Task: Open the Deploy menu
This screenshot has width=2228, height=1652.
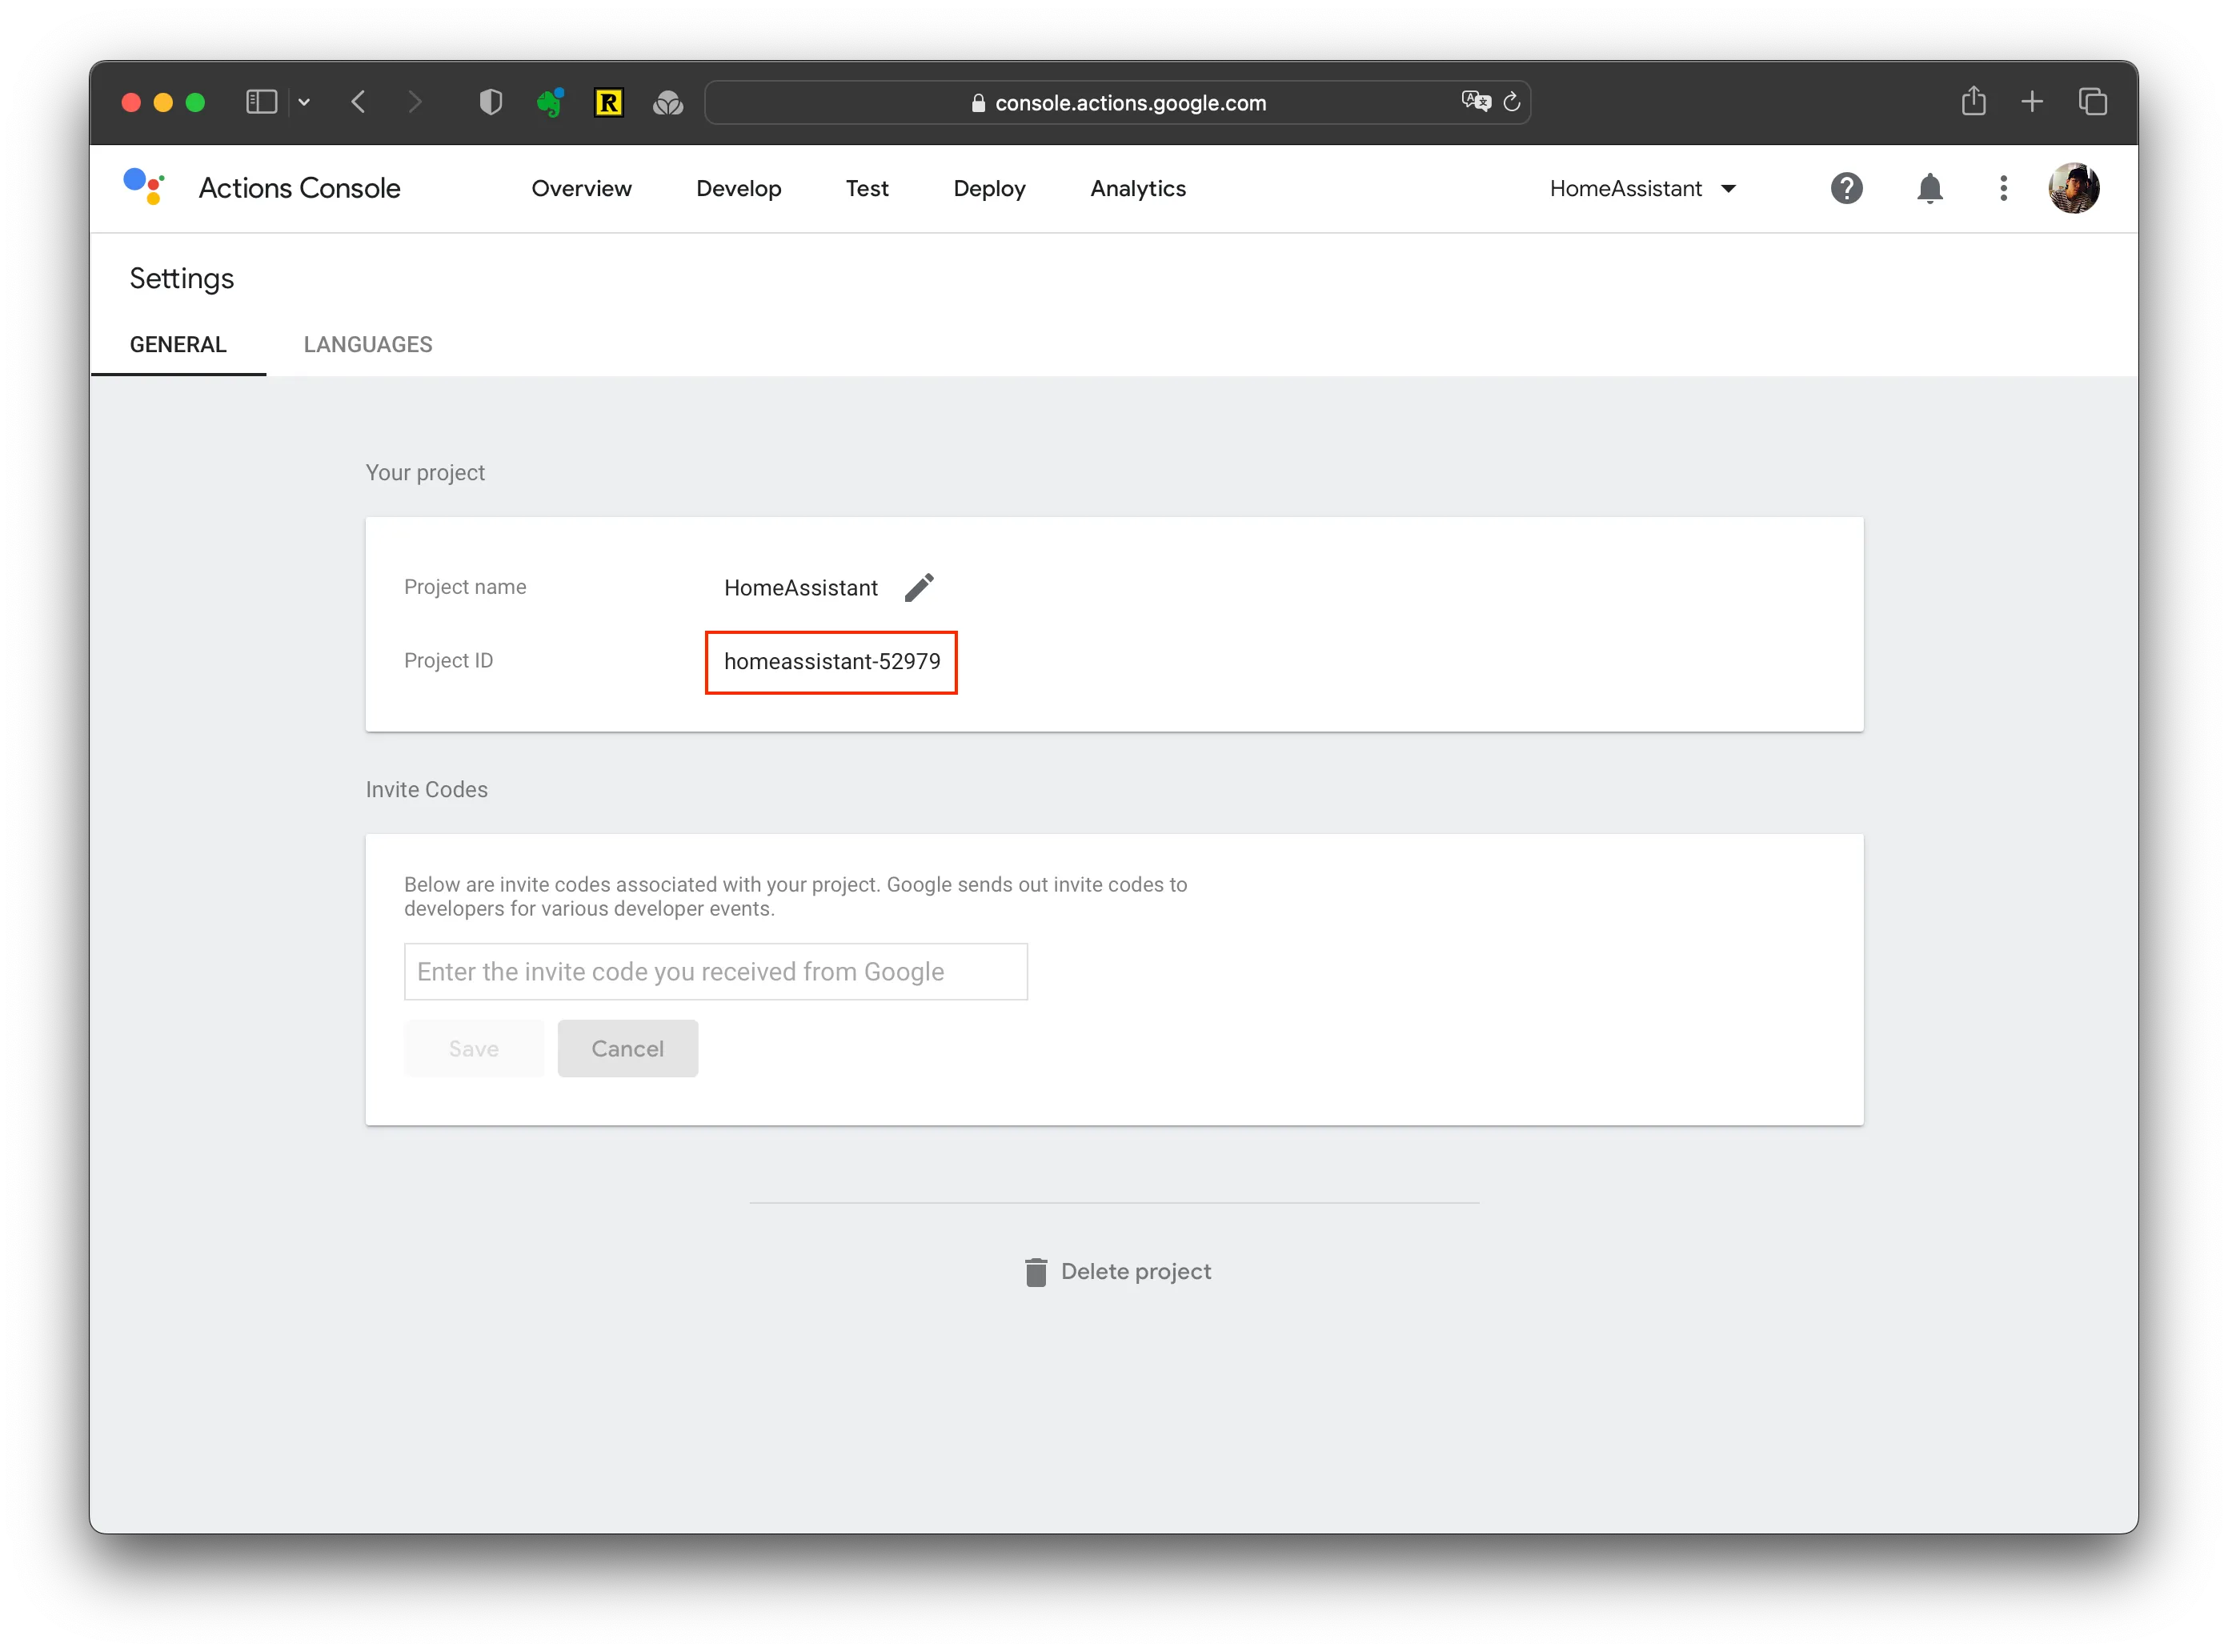Action: [x=989, y=188]
